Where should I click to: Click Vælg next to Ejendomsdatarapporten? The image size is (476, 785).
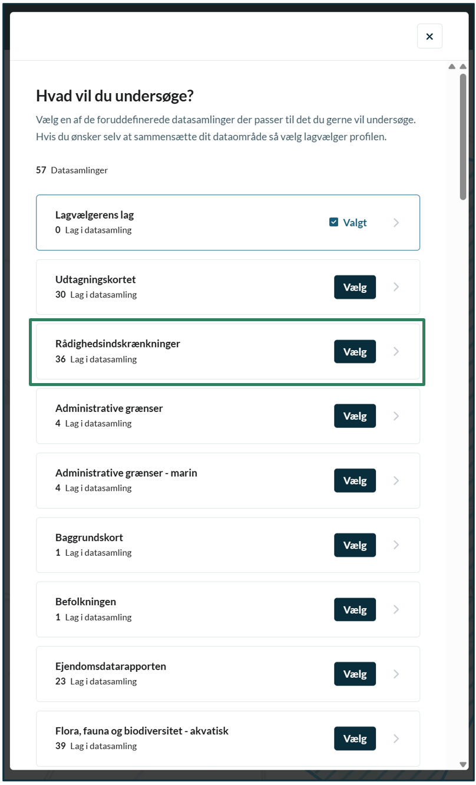[355, 674]
